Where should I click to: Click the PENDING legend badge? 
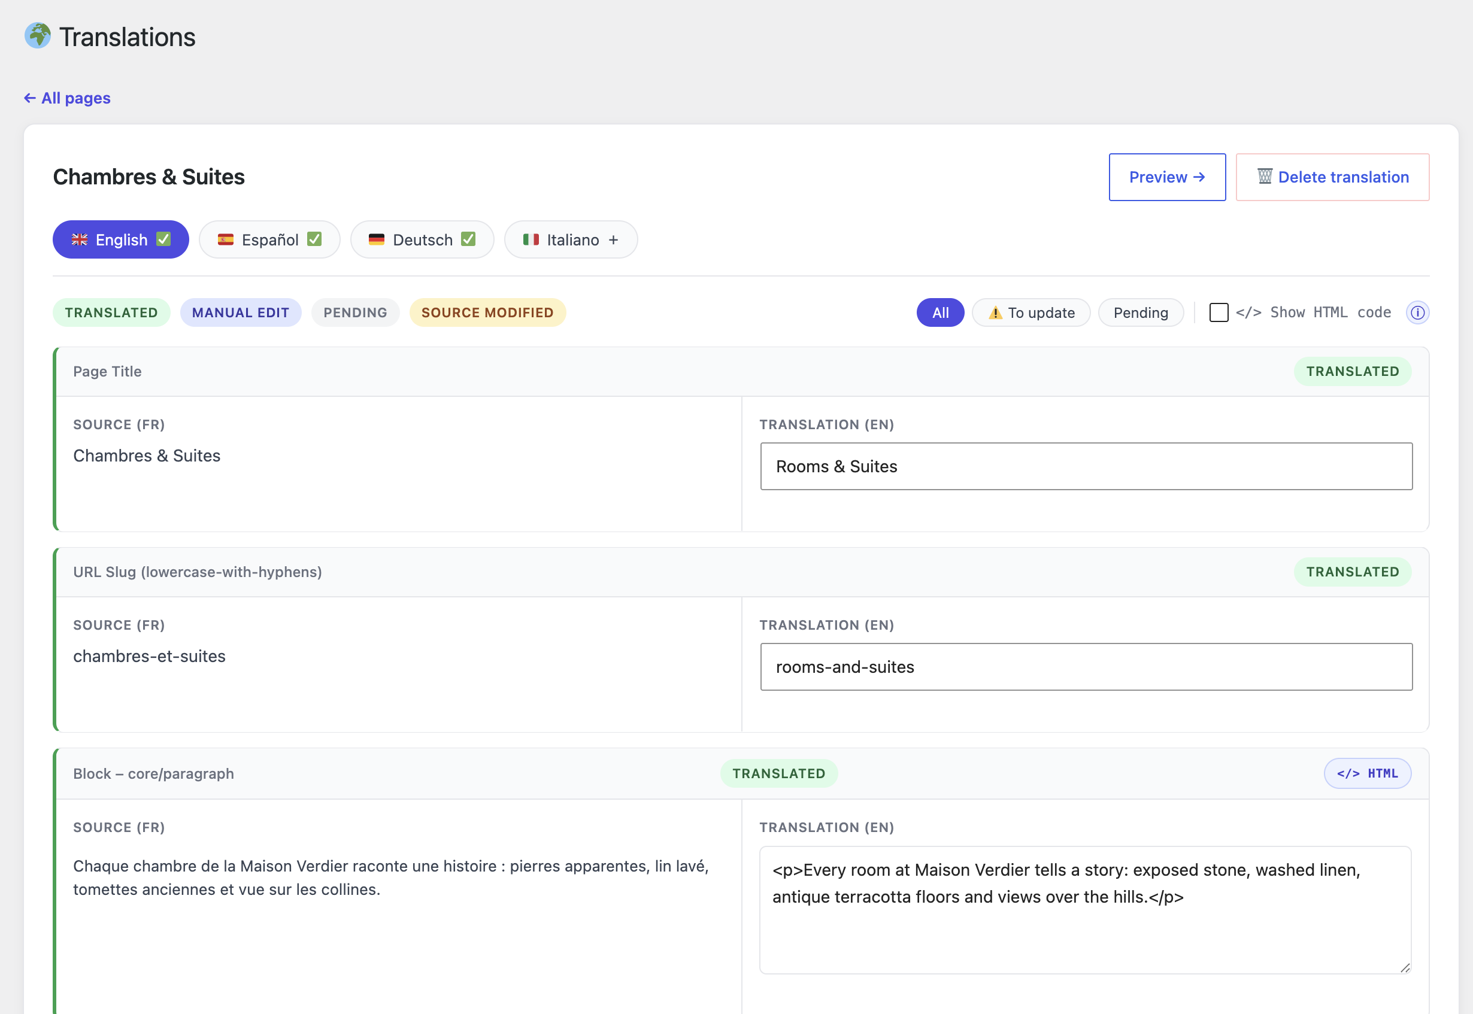(x=355, y=312)
